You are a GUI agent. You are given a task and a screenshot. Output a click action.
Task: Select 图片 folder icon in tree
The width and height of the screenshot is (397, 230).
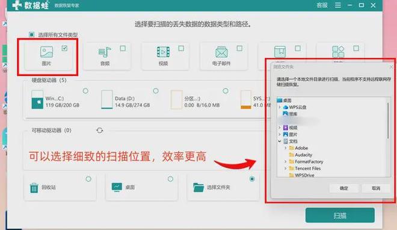coord(286,134)
